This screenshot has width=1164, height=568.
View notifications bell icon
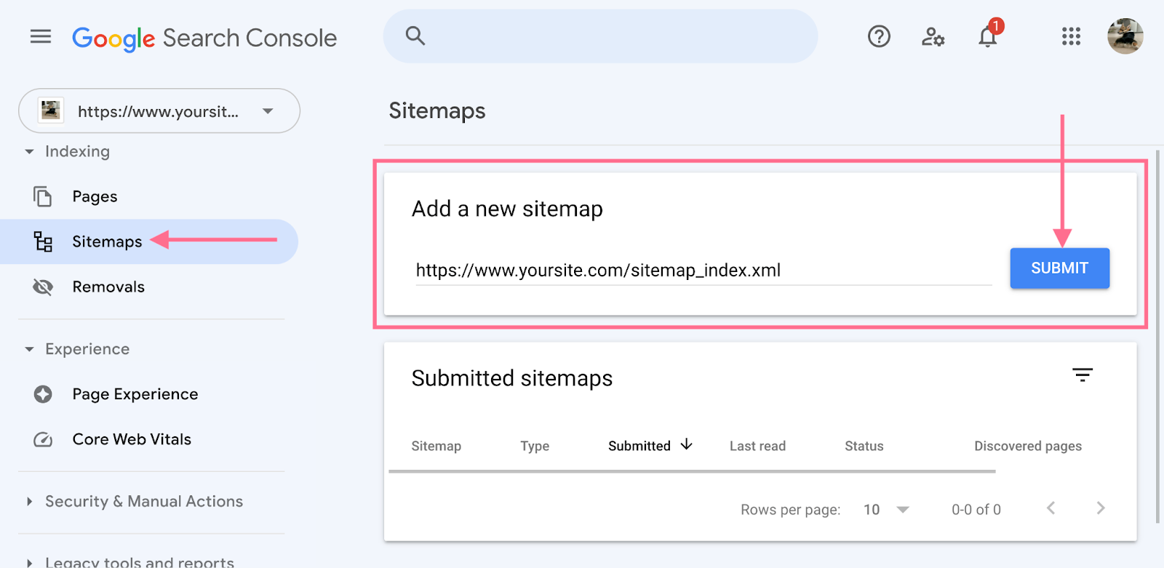(x=987, y=36)
